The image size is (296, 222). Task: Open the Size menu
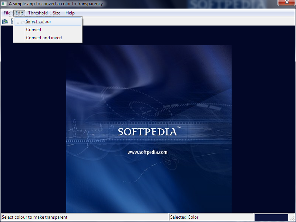point(57,13)
